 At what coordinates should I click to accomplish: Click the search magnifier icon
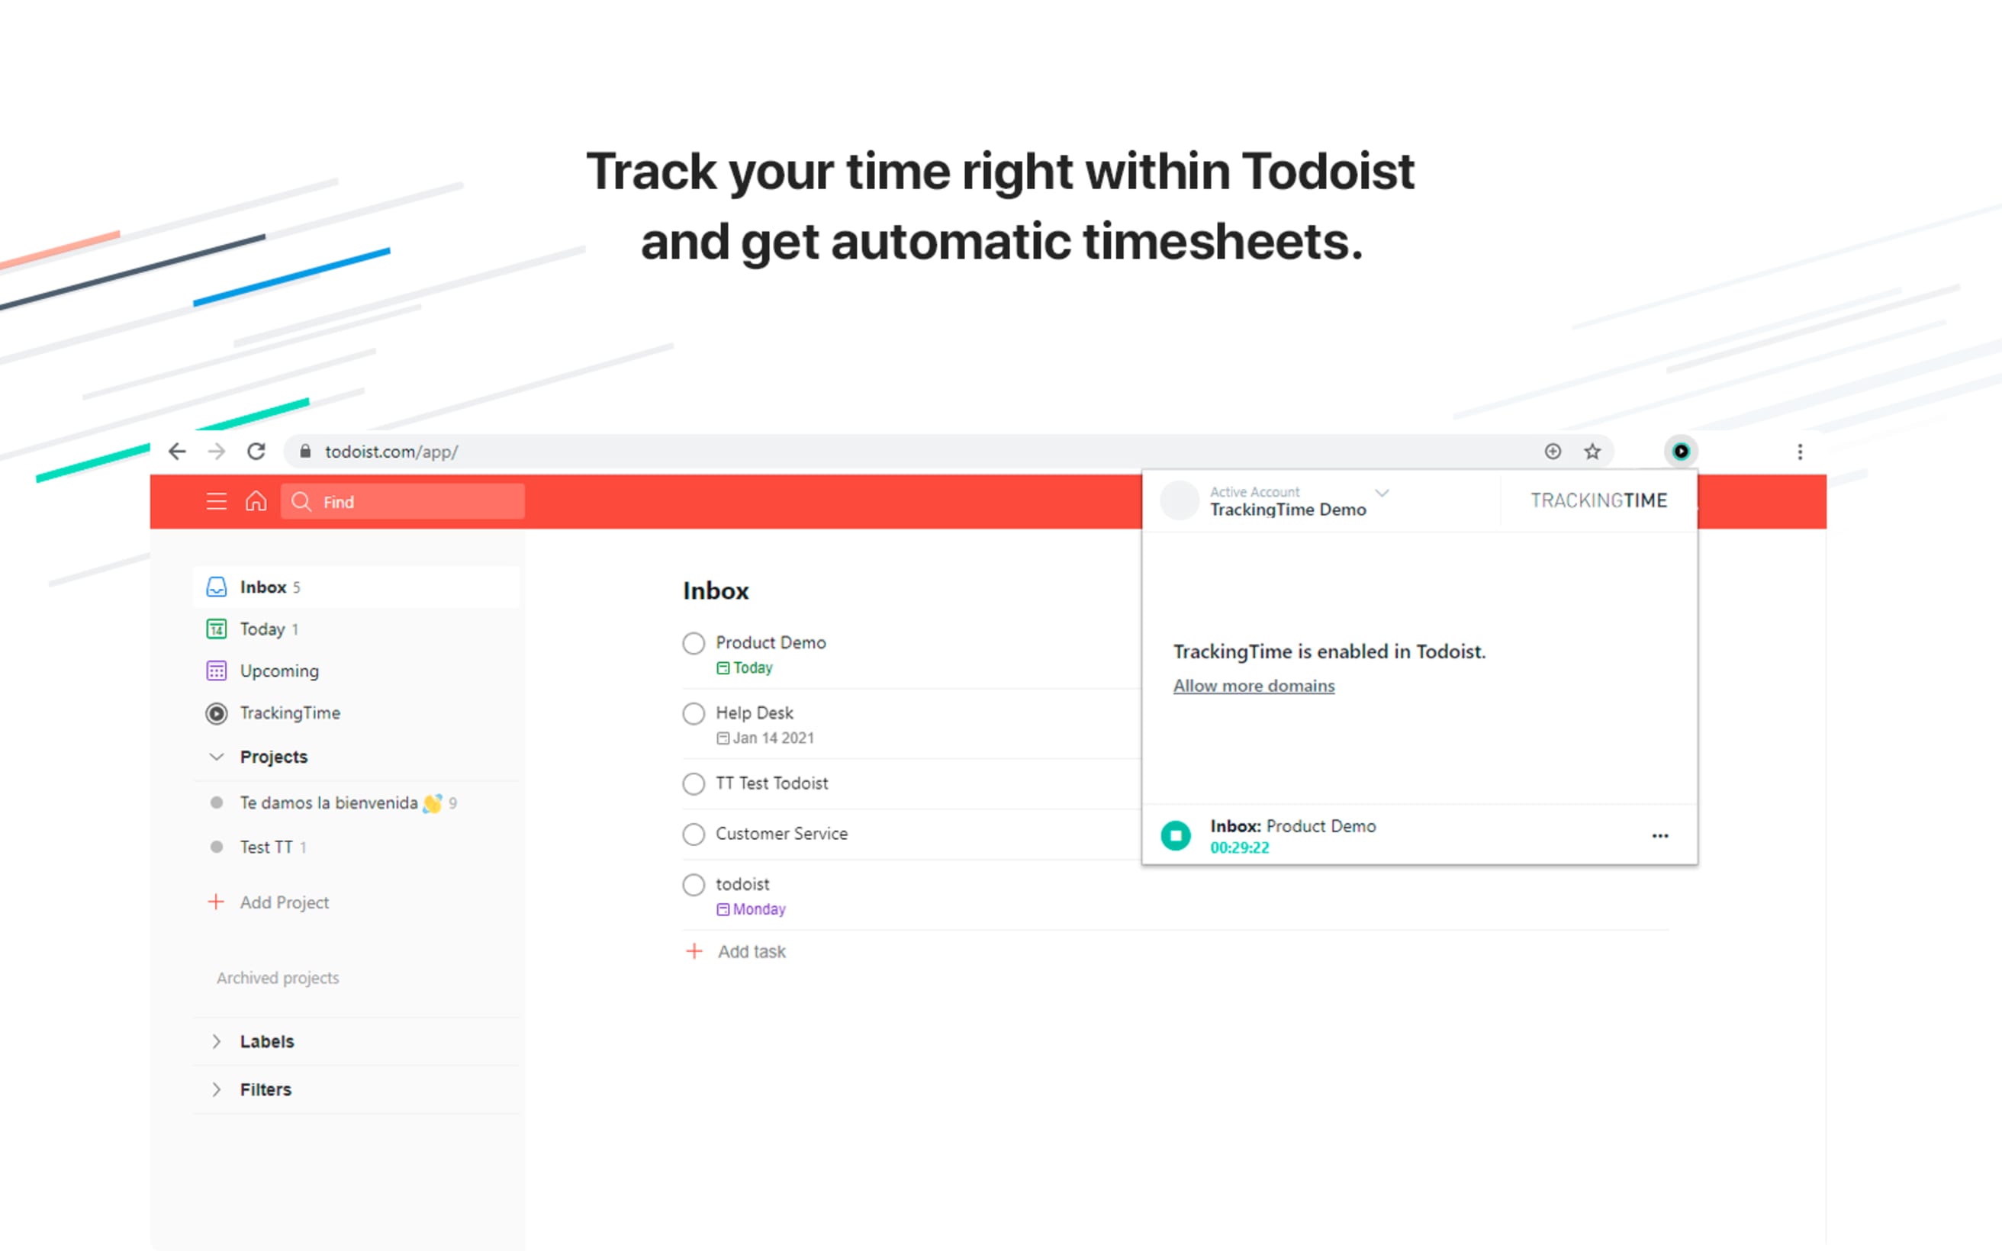(x=304, y=502)
